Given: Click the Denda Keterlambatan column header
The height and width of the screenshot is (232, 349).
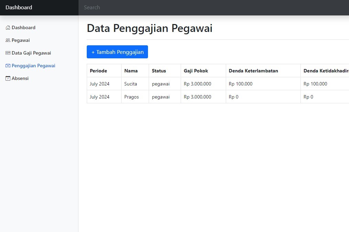Looking at the screenshot, I should click(253, 71).
